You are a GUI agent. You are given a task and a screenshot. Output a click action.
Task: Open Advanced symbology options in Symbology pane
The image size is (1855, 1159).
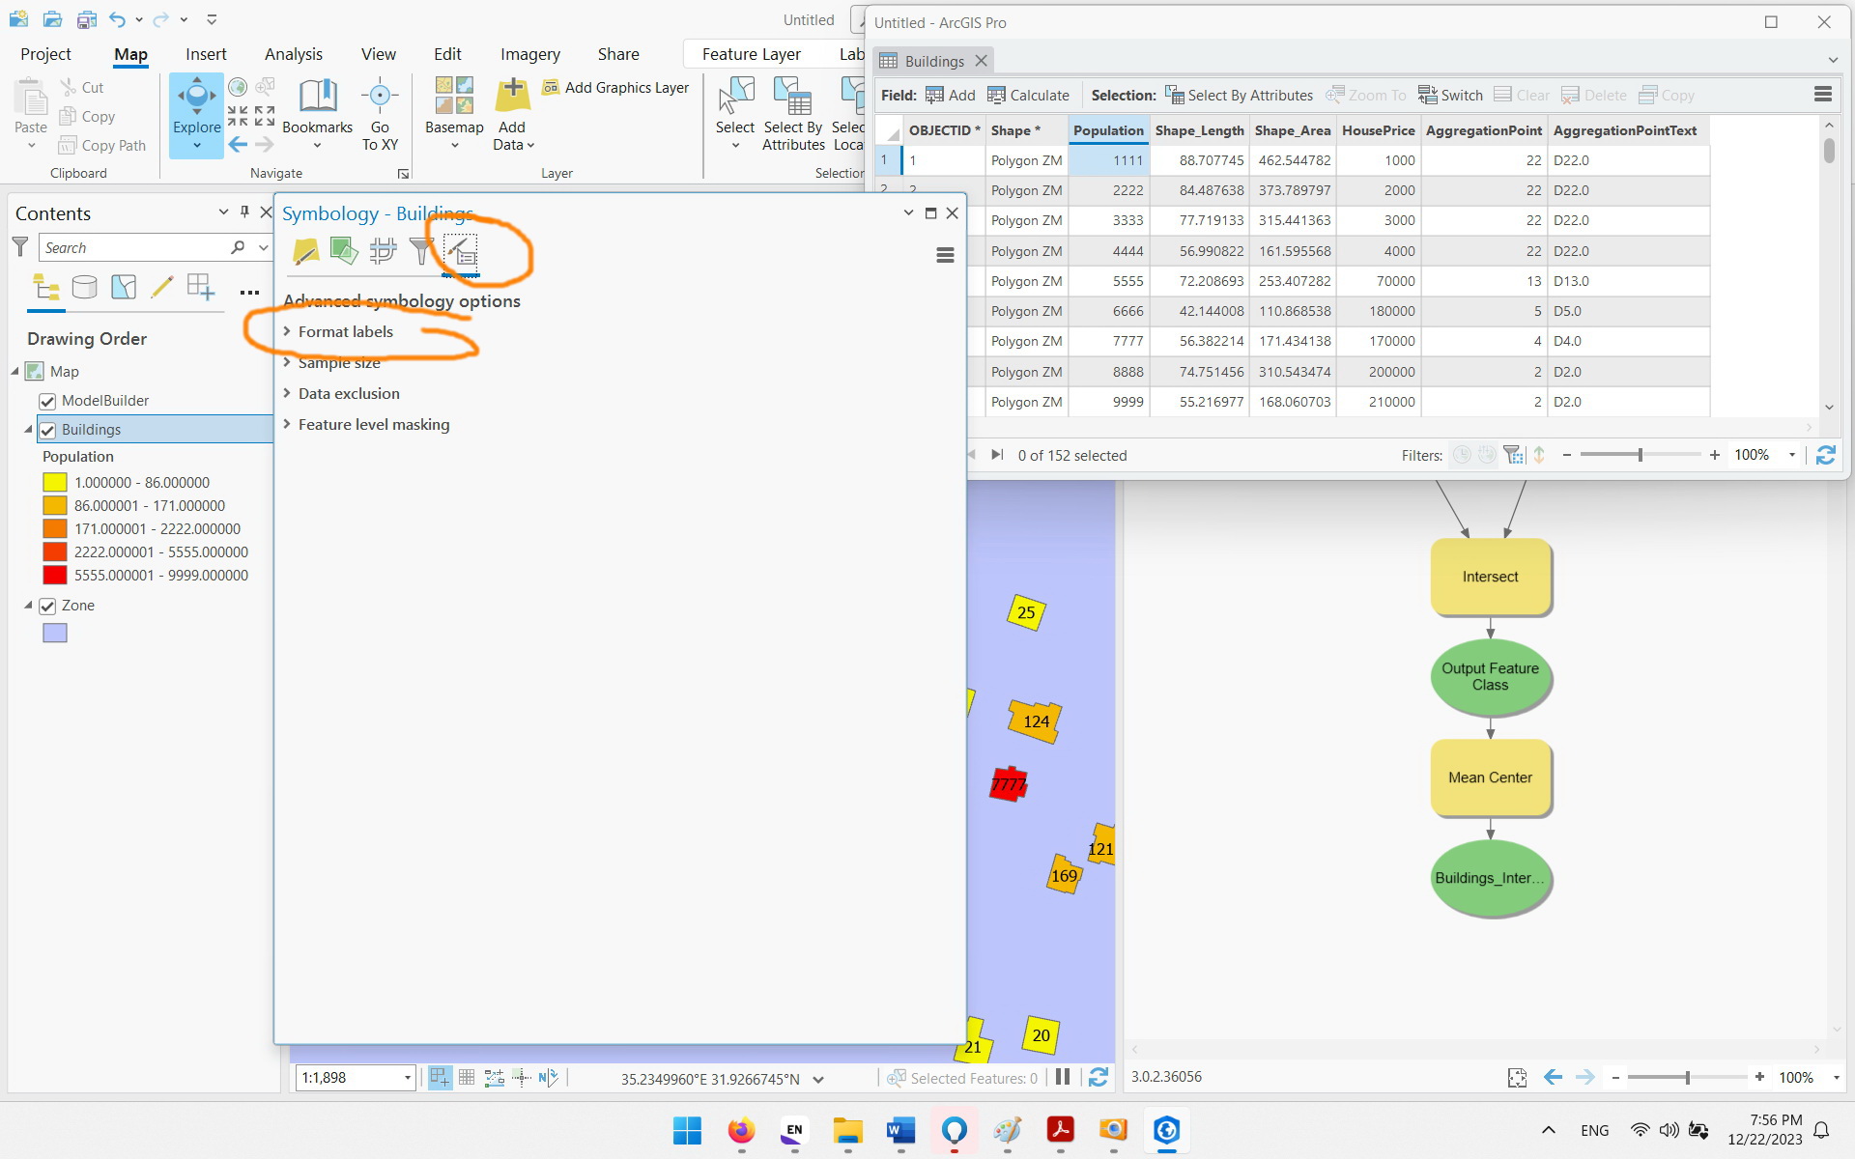click(x=461, y=253)
